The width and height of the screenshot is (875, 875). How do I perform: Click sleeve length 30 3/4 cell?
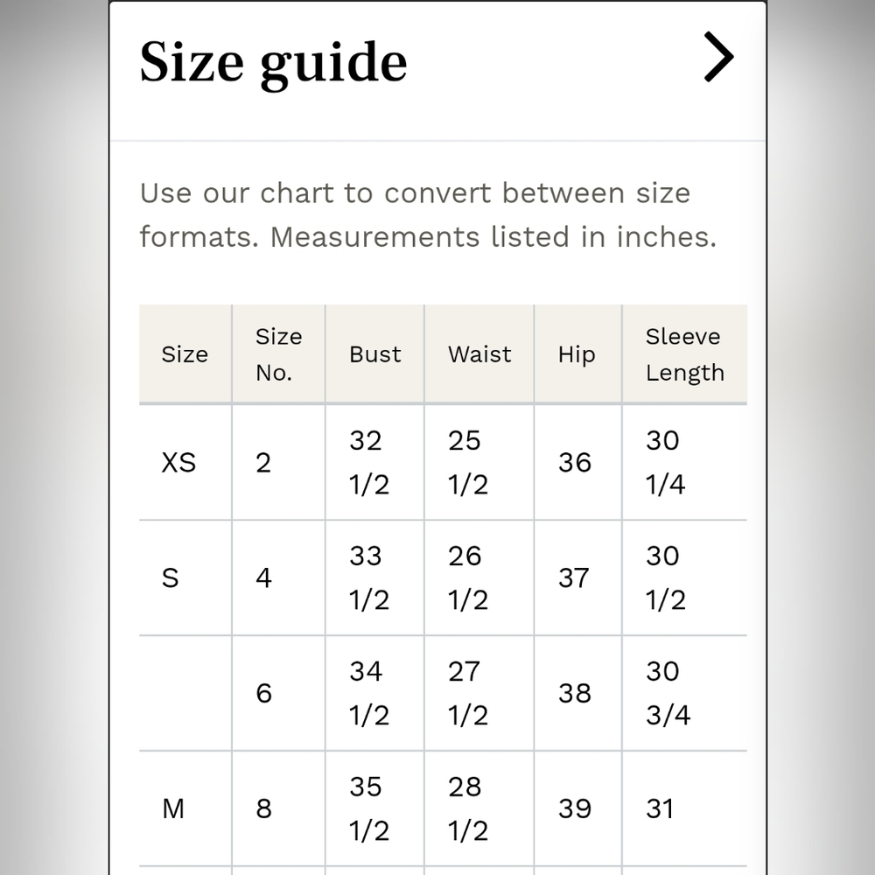685,693
